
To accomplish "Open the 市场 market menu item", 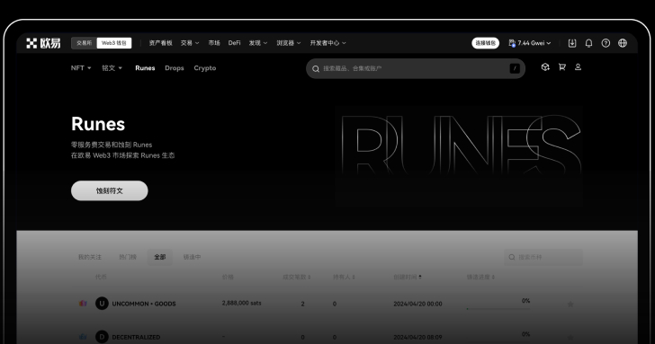I will [214, 43].
